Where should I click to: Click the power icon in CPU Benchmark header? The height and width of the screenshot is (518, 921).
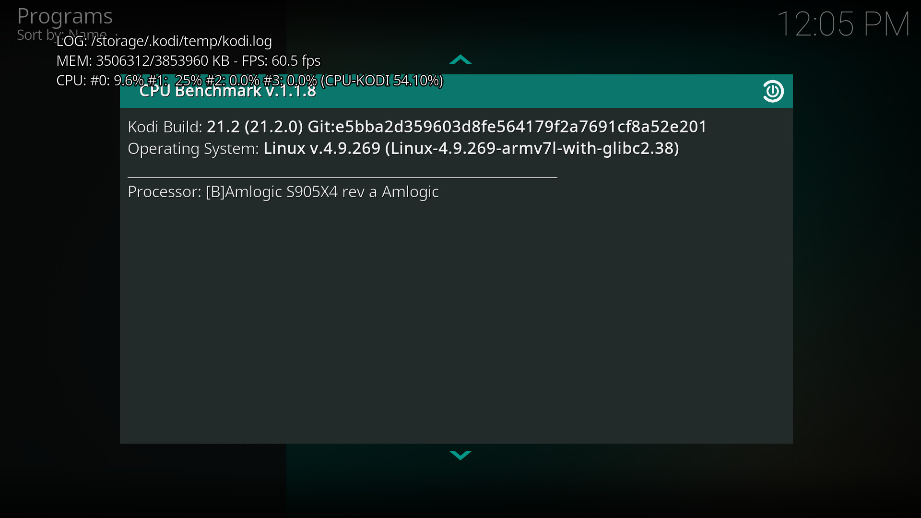point(773,91)
